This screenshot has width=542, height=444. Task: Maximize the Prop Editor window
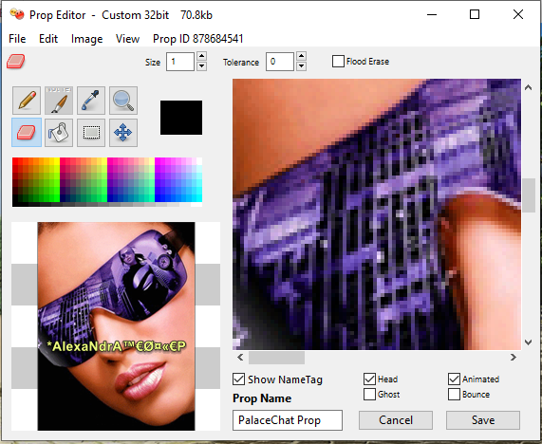pyautogui.click(x=475, y=14)
